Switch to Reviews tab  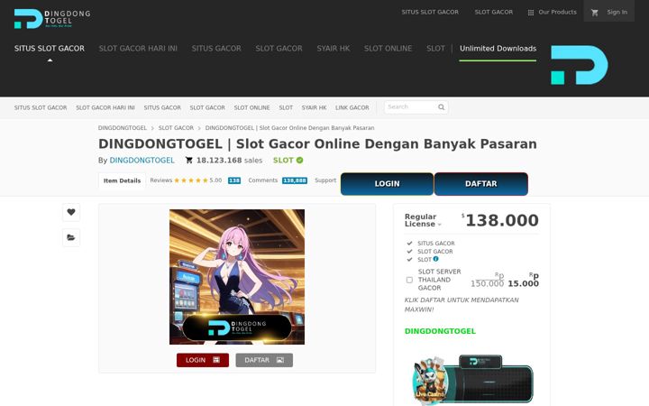click(x=161, y=180)
